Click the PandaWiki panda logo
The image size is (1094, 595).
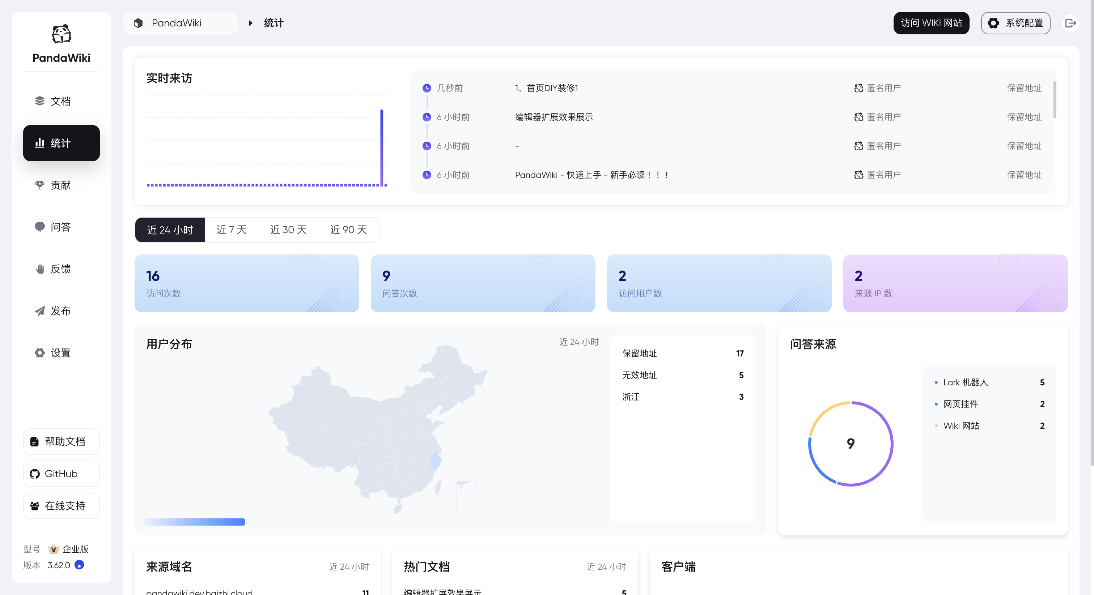61,34
